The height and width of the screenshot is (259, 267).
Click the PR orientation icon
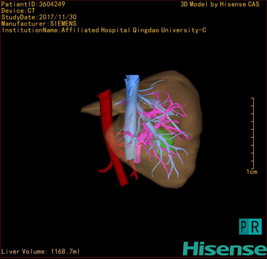250,226
